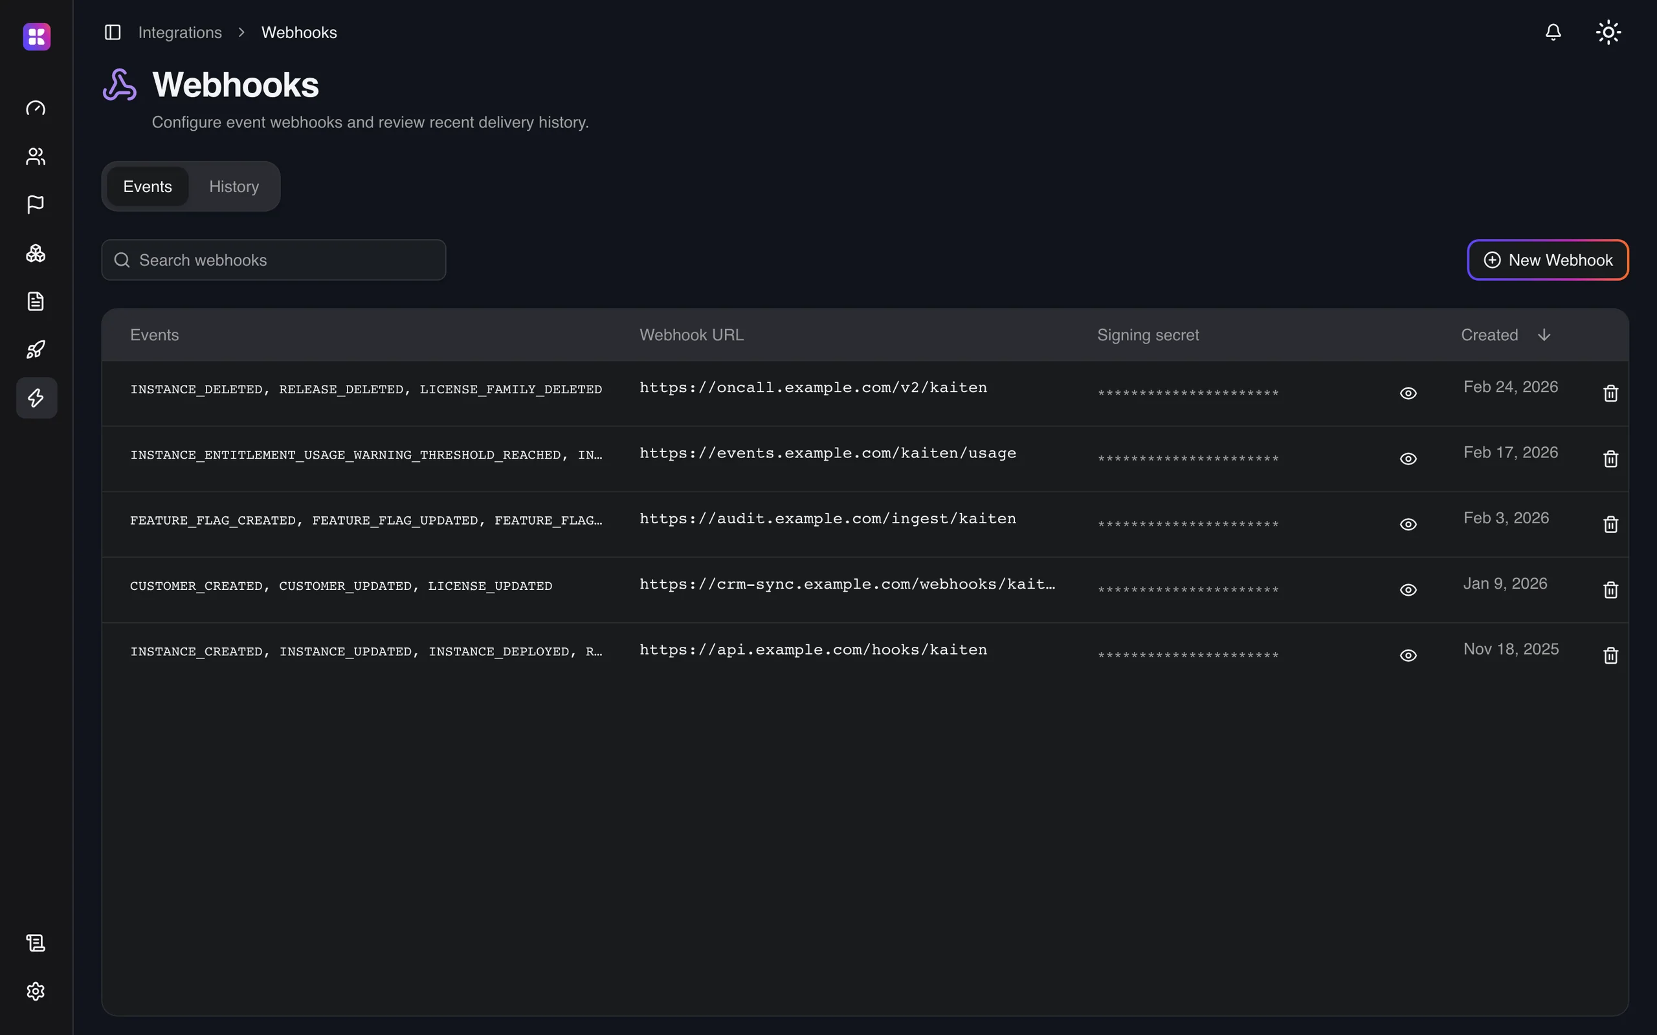Click the New Webhook button
Image resolution: width=1657 pixels, height=1035 pixels.
coord(1548,260)
